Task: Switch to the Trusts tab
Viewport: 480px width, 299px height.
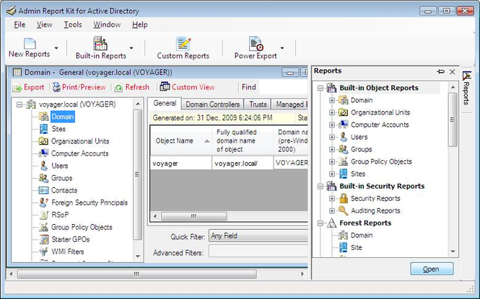Action: coord(258,104)
